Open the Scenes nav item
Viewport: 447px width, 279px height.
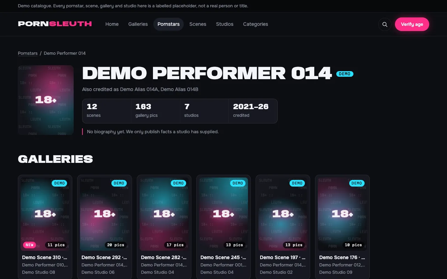(198, 24)
